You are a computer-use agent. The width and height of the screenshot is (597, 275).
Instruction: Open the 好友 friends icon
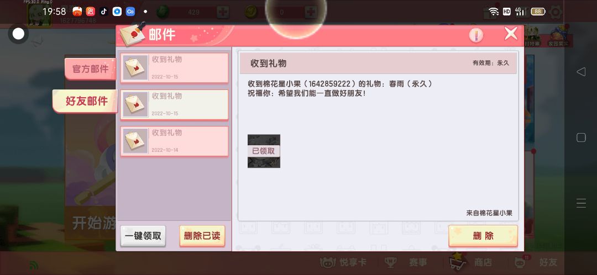(521, 262)
